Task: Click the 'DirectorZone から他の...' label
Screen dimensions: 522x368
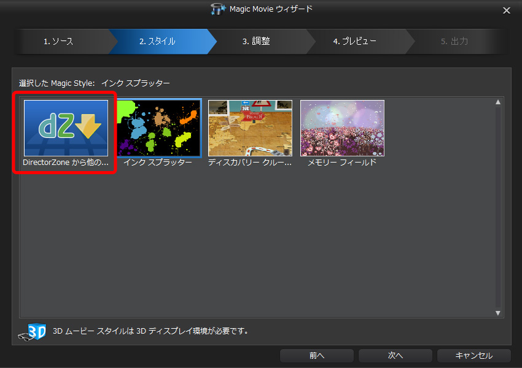Action: click(66, 163)
